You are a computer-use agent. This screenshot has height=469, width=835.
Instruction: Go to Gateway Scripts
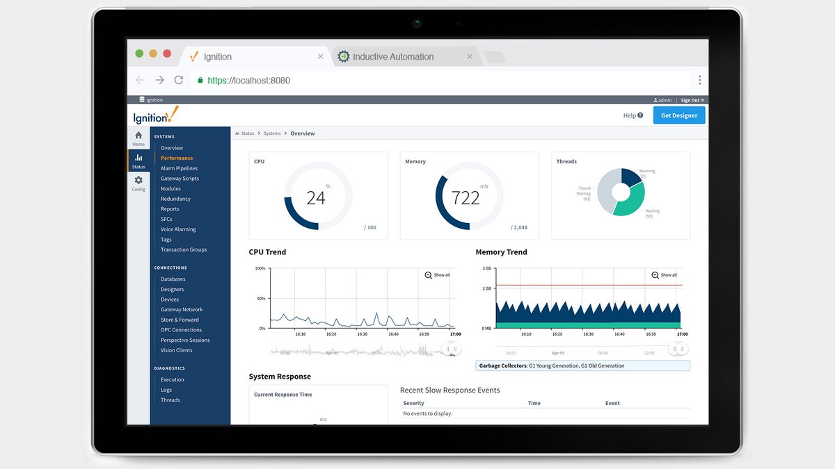point(180,179)
